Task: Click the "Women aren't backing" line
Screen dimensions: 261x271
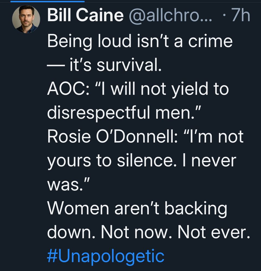Action: pyautogui.click(x=137, y=209)
